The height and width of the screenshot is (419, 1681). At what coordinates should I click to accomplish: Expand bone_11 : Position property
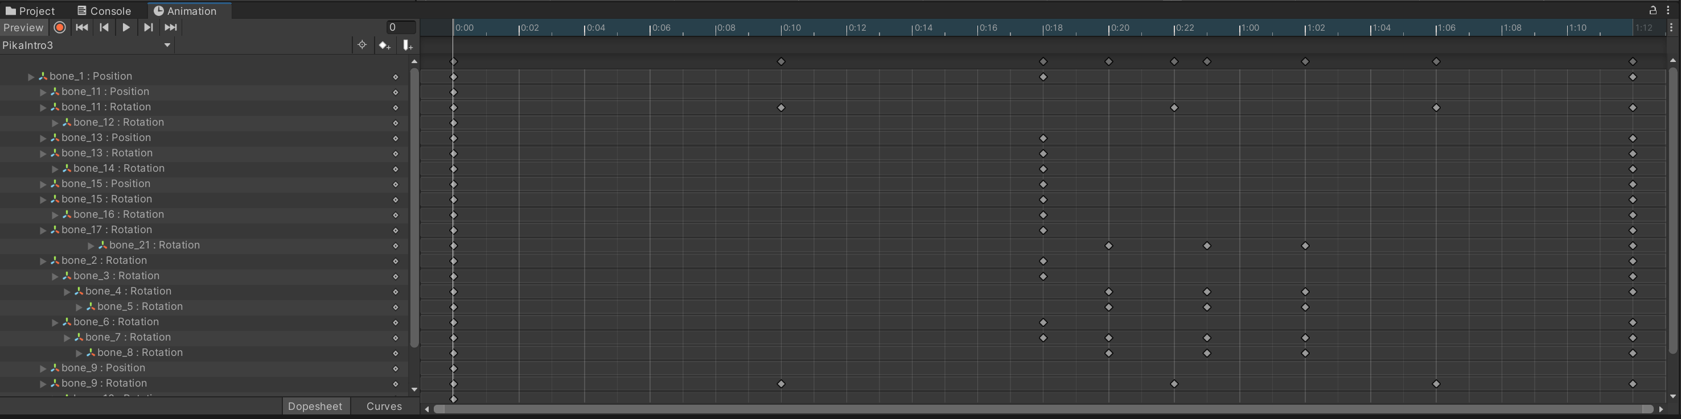click(x=43, y=92)
